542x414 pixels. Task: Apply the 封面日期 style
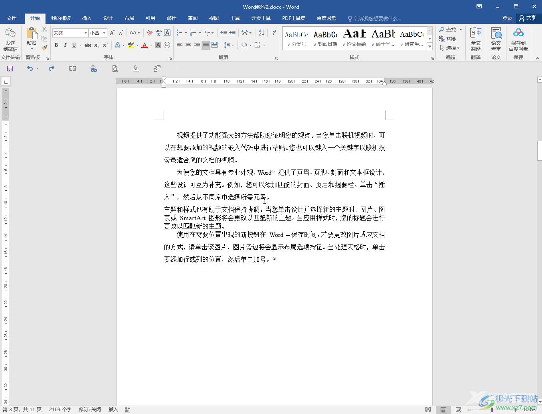coord(326,38)
